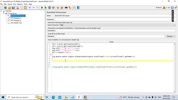Click the Clear All double broom icon
Screen dimensions: 178x100
pyautogui.click(x=62, y=7)
